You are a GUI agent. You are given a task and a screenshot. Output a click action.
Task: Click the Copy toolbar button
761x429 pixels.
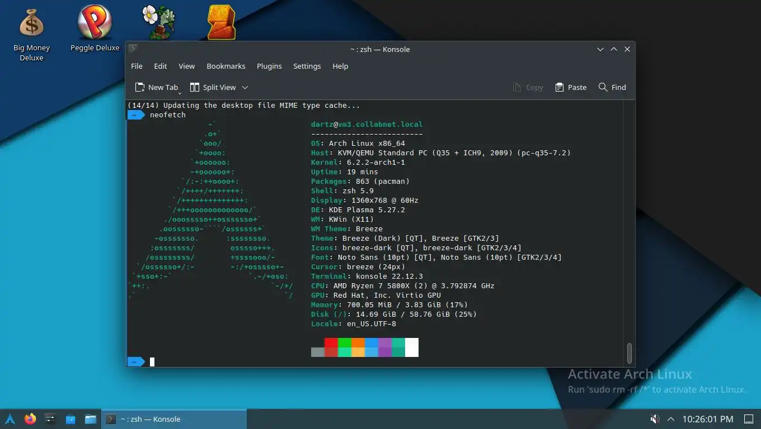(x=528, y=87)
